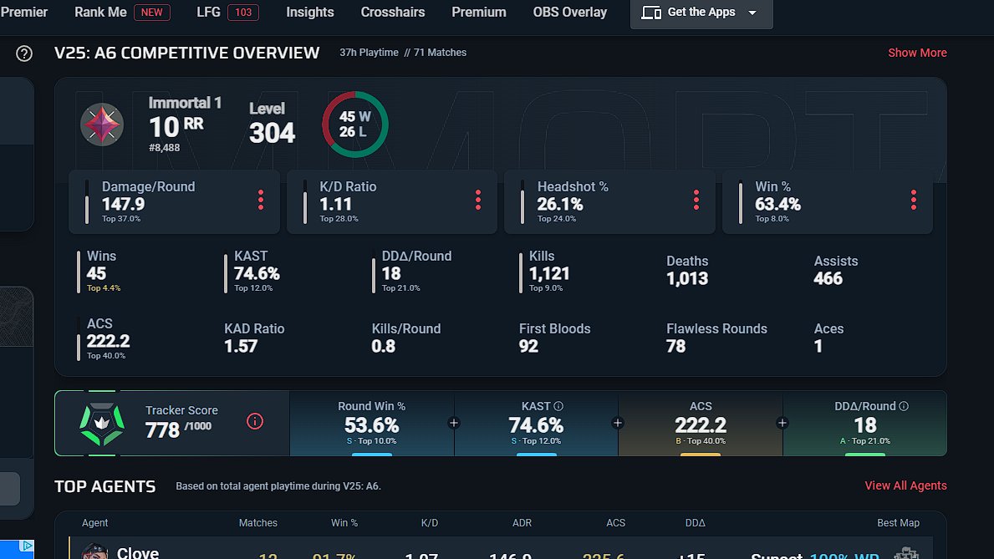Click the Clove agent name
This screenshot has height=559, width=994.
pos(138,552)
